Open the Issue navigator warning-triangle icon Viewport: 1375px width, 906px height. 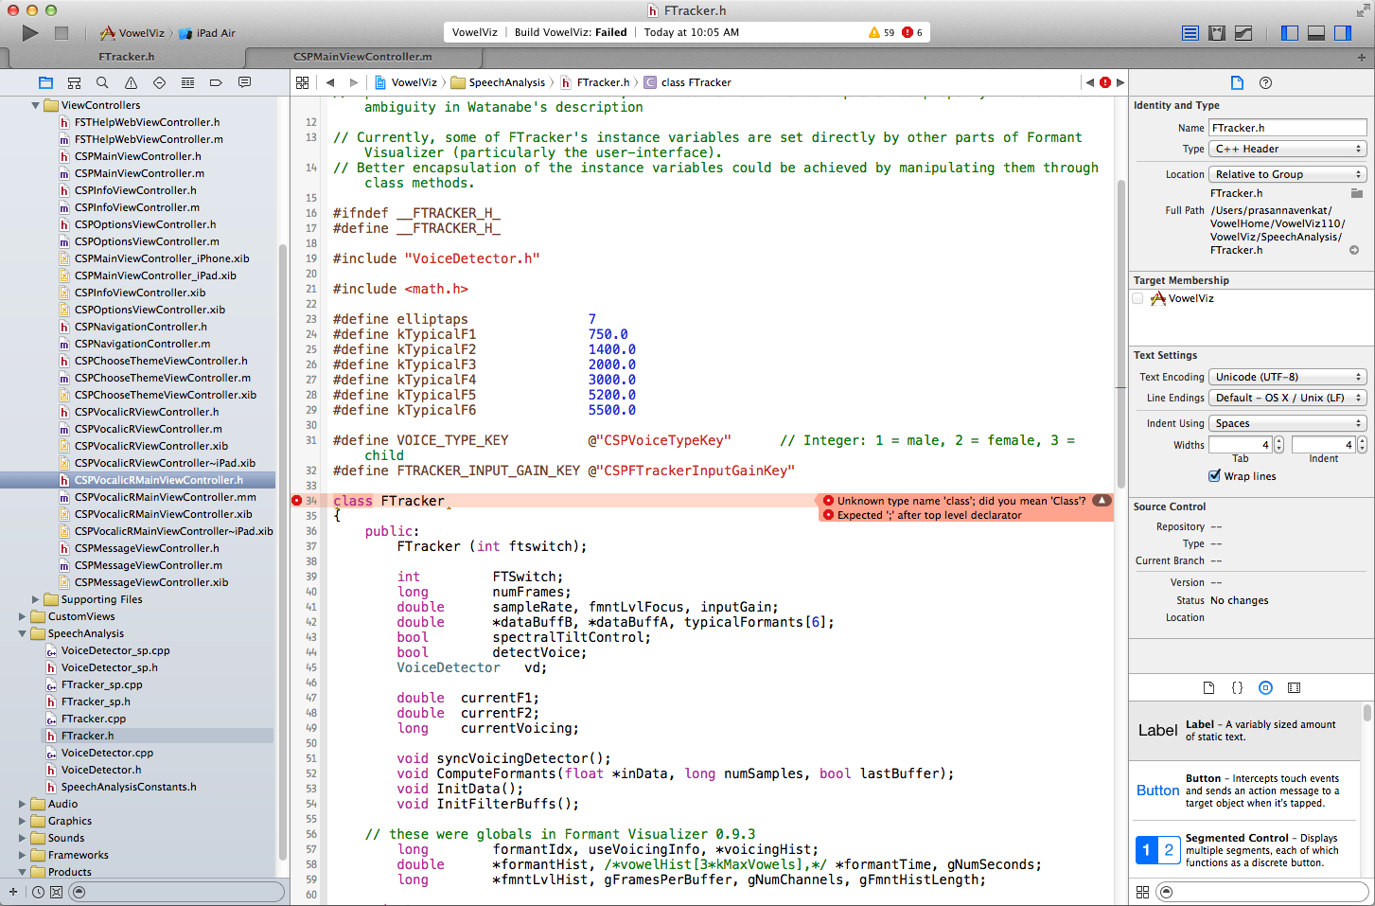[131, 82]
